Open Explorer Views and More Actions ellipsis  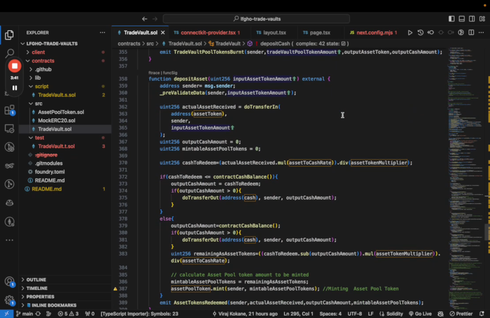click(102, 33)
